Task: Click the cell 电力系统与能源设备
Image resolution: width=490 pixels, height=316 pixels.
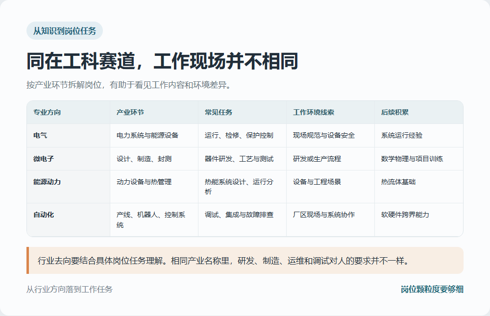Action: tap(154, 135)
